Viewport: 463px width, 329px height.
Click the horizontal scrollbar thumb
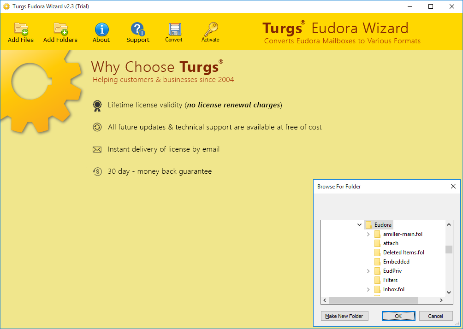(x=373, y=300)
